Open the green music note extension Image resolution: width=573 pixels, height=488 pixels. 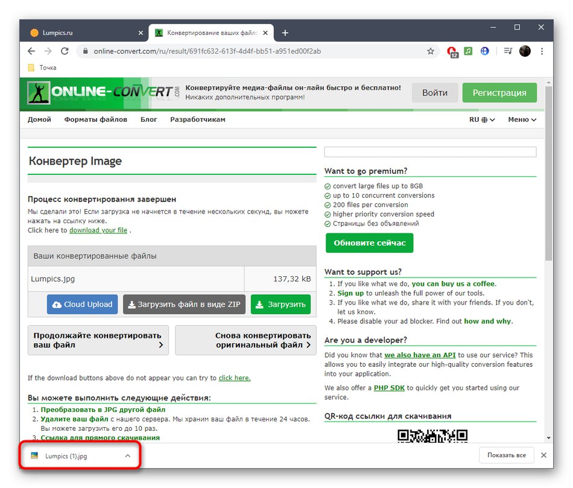tap(468, 51)
